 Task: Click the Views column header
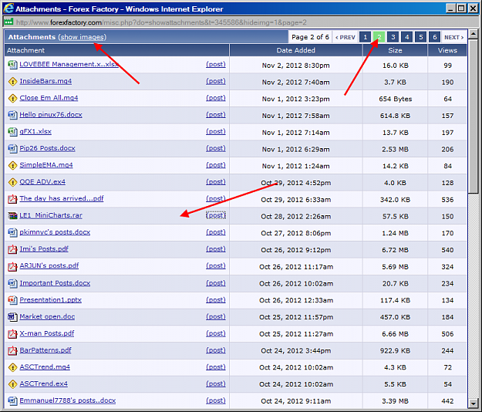coord(447,50)
